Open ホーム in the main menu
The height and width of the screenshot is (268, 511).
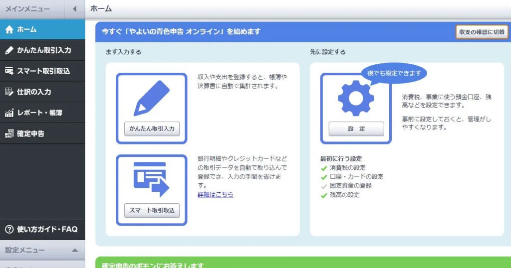coord(42,29)
